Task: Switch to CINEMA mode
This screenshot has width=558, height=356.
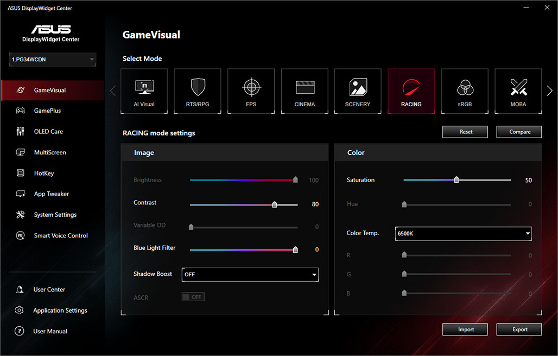Action: pyautogui.click(x=305, y=91)
